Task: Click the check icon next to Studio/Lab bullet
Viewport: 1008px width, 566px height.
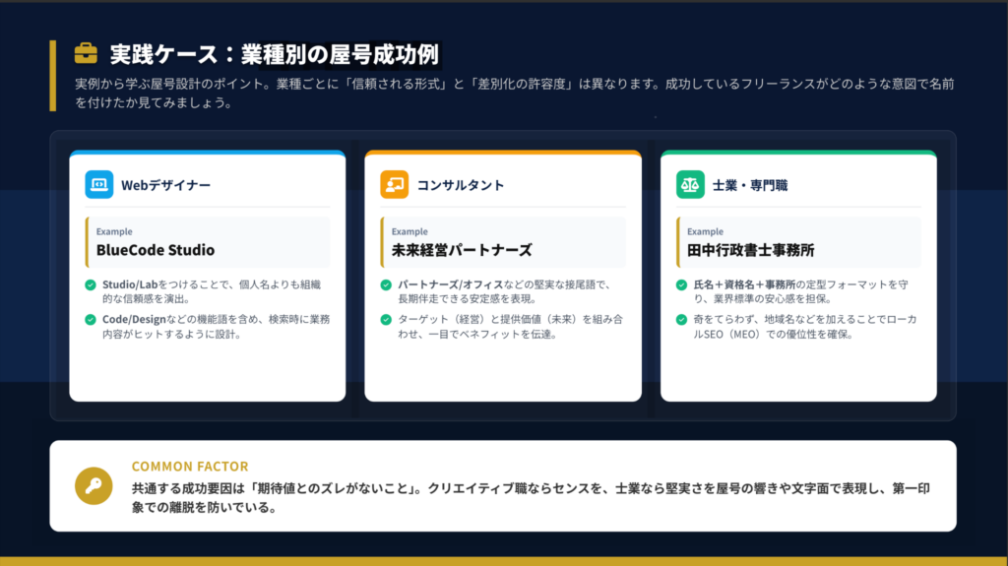Action: pyautogui.click(x=91, y=285)
